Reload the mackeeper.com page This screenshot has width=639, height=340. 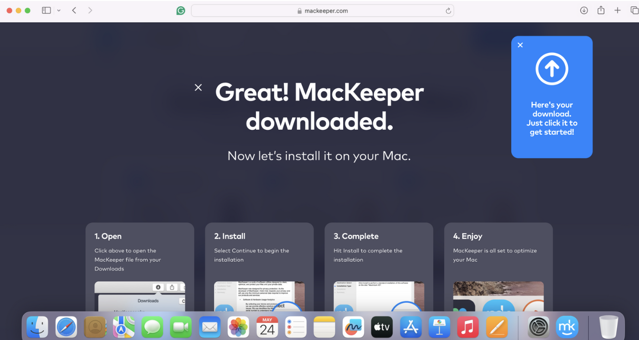click(448, 10)
